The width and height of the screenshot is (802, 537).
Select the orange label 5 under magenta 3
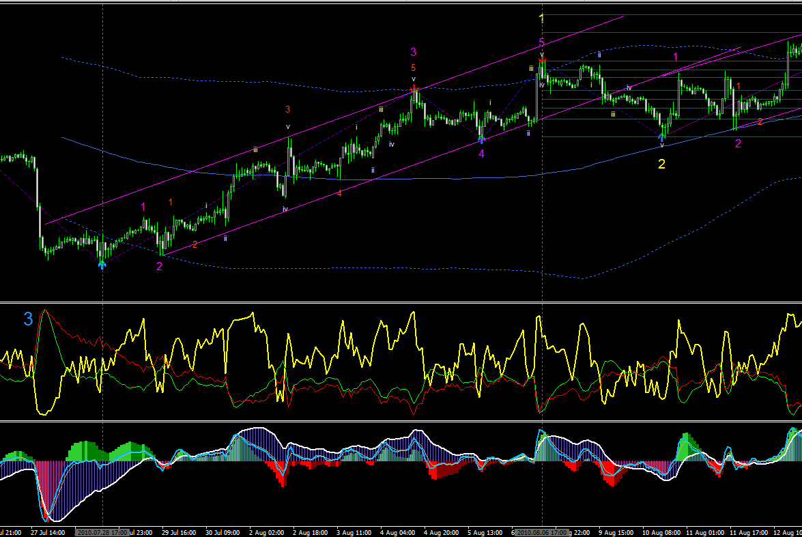tap(413, 68)
